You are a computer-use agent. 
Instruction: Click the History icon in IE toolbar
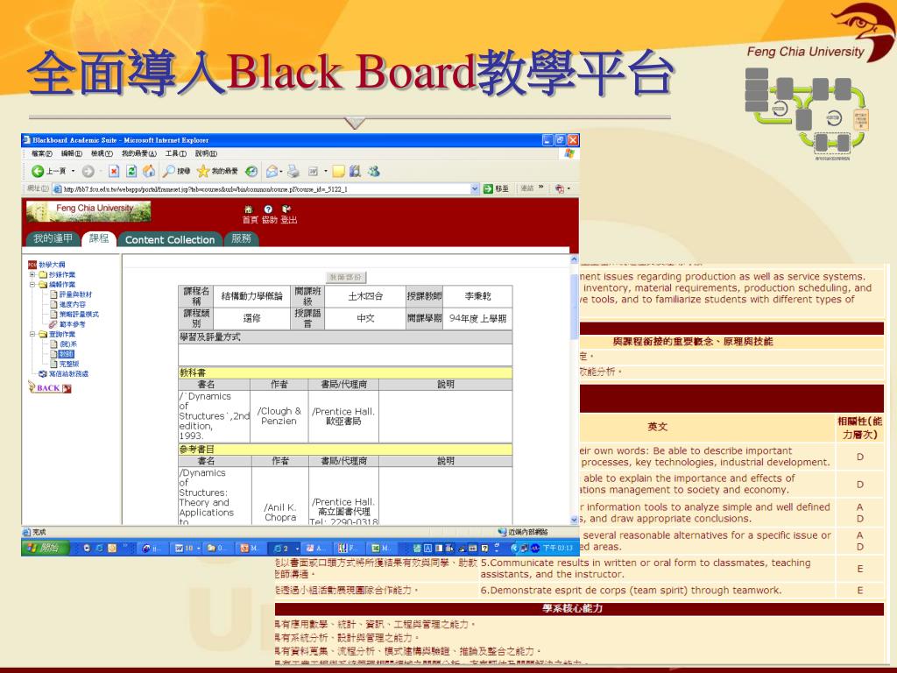pyautogui.click(x=251, y=171)
